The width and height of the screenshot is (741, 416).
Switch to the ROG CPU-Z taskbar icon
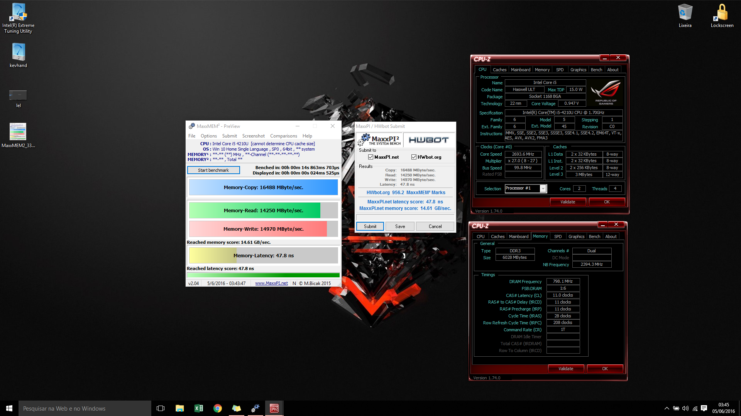274,408
